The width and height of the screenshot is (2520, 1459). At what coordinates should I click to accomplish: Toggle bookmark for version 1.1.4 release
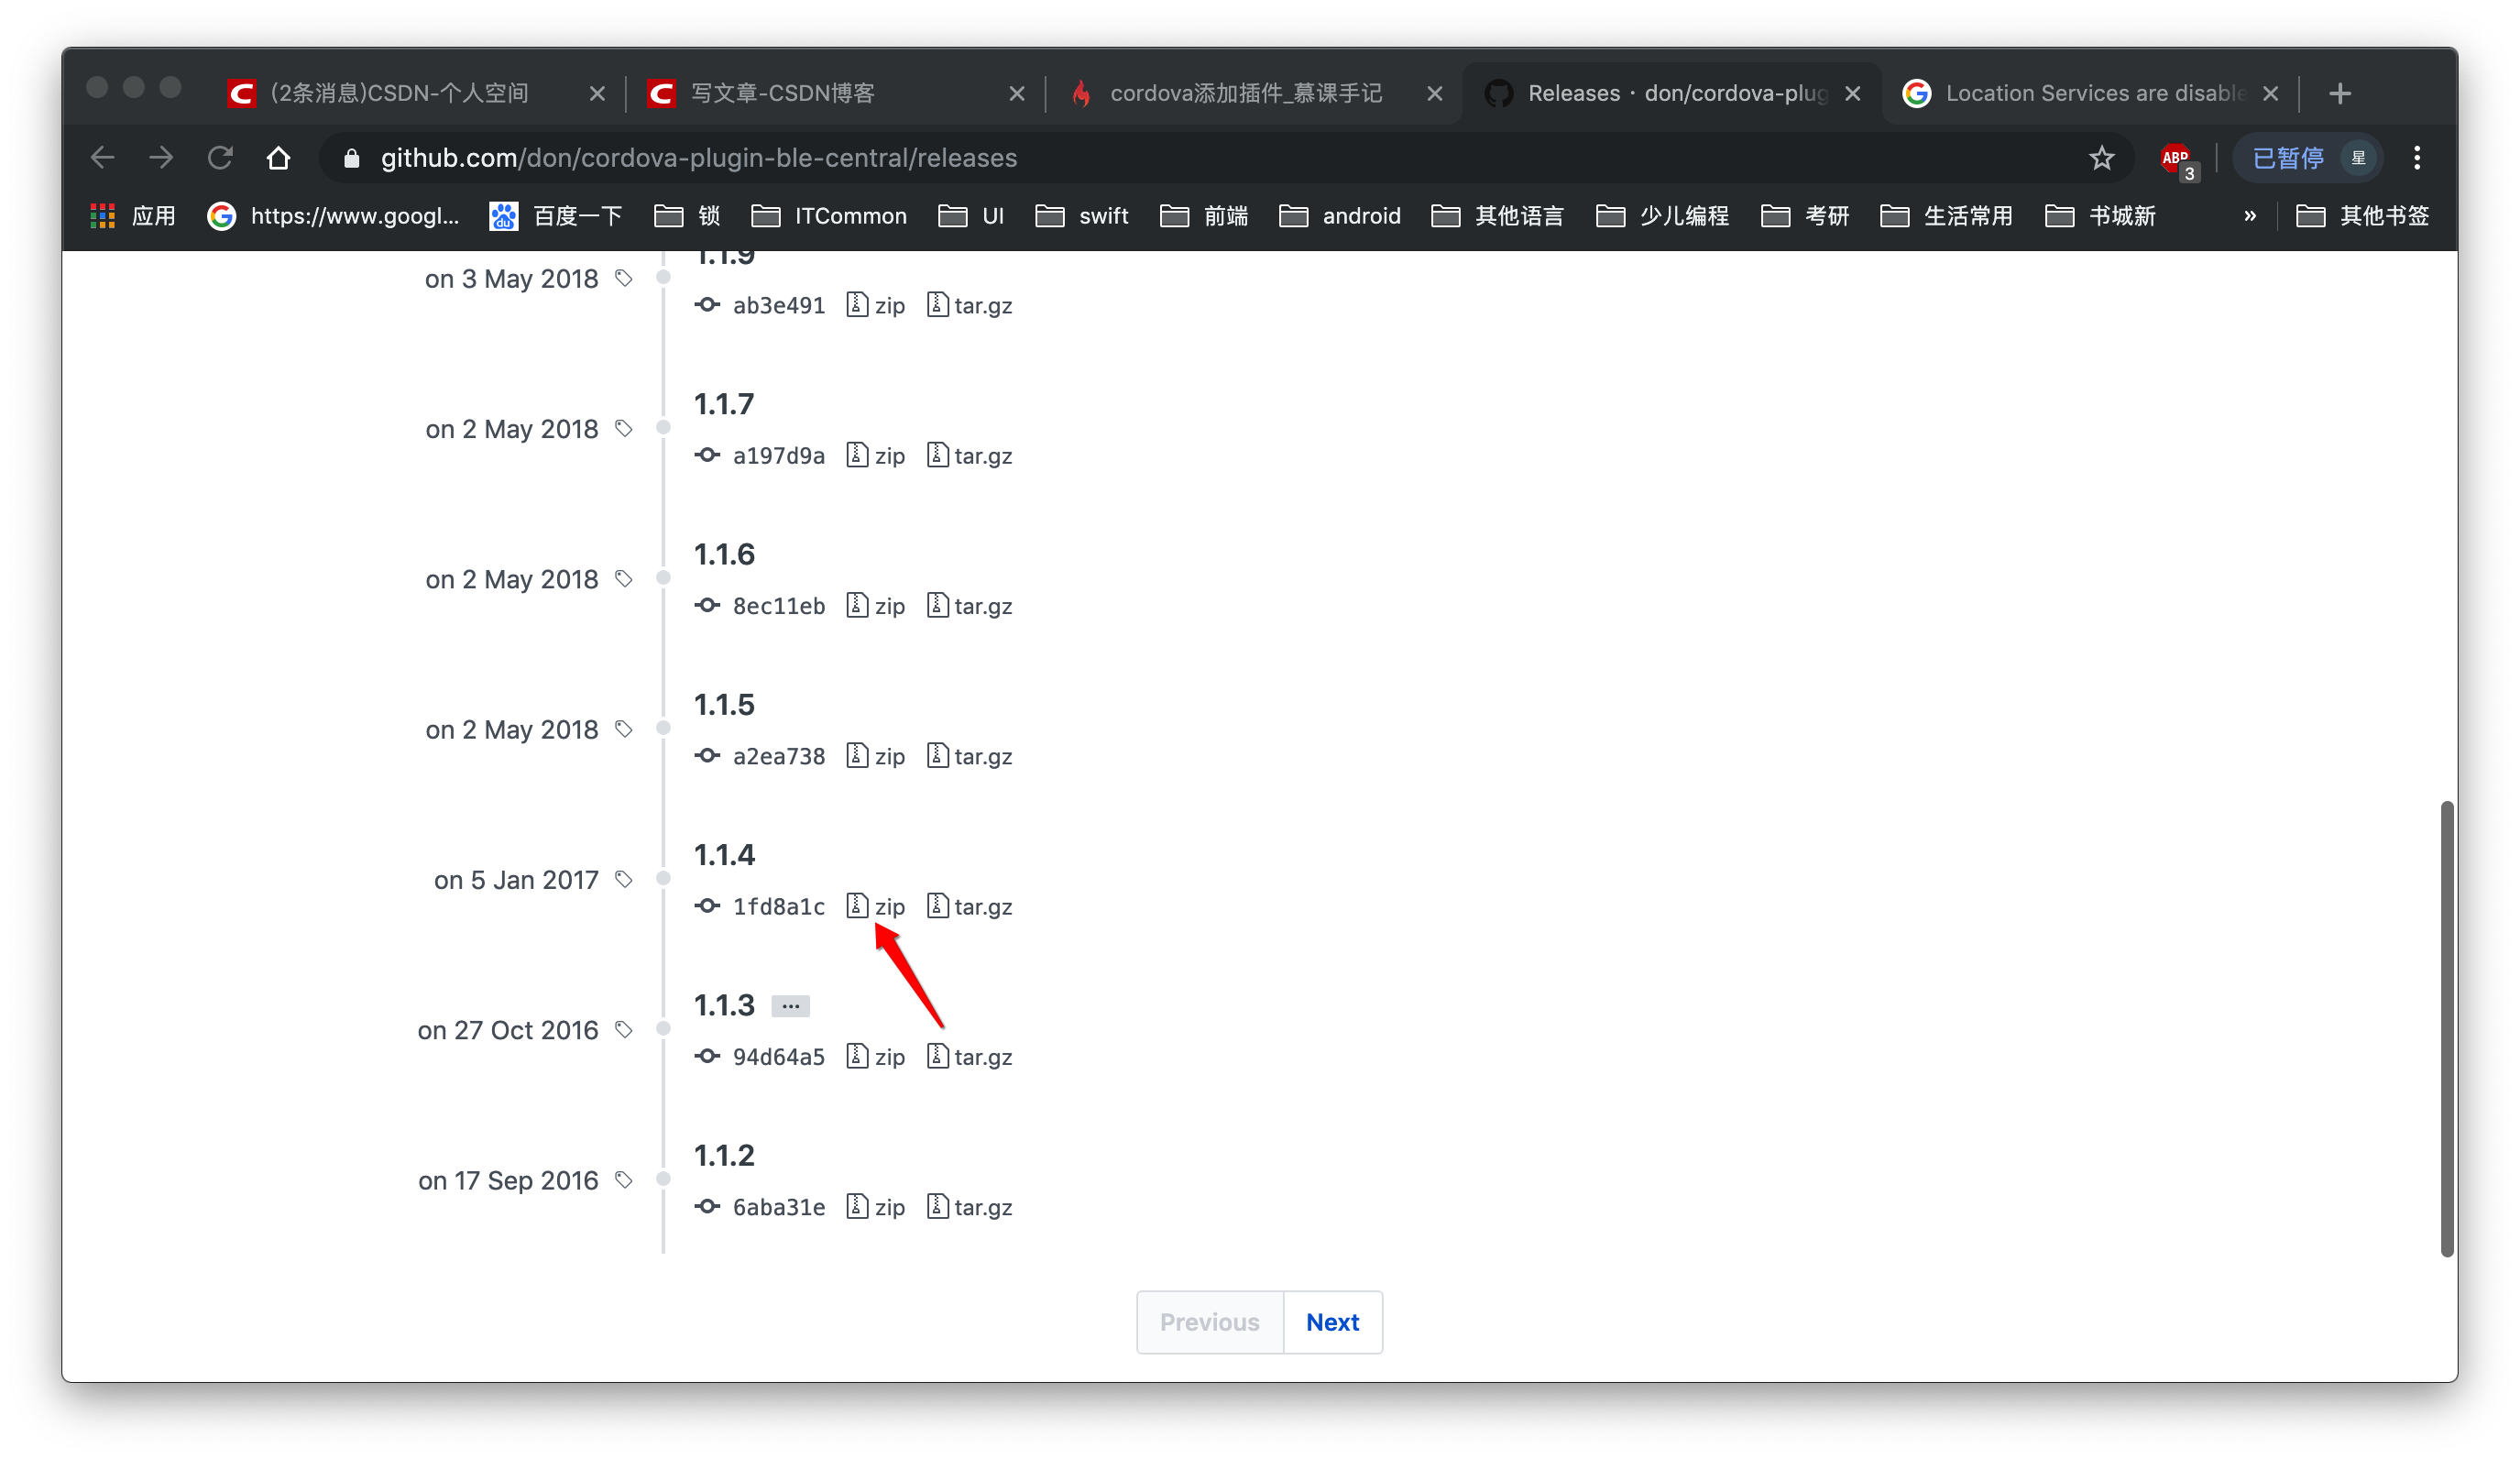pos(621,879)
